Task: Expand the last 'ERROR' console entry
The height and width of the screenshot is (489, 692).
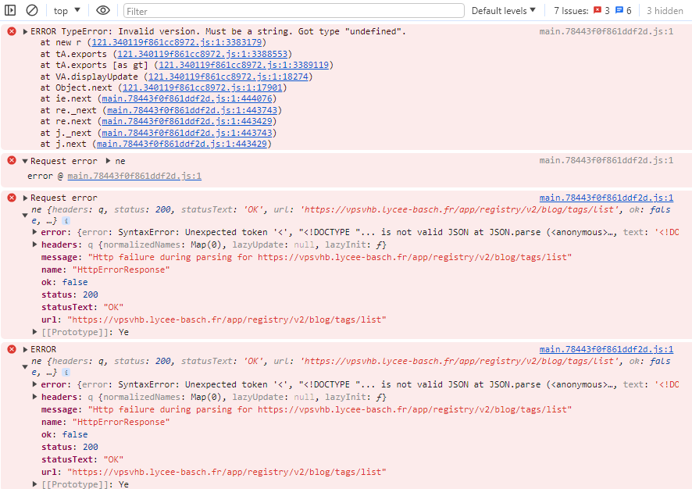Action: pos(25,350)
